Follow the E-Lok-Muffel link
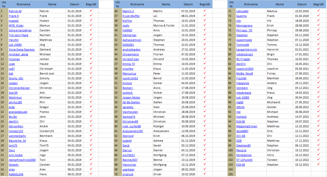 pyautogui.click(x=131, y=16)
